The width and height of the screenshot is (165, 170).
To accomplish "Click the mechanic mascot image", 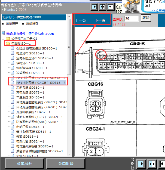I will [x=131, y=7].
